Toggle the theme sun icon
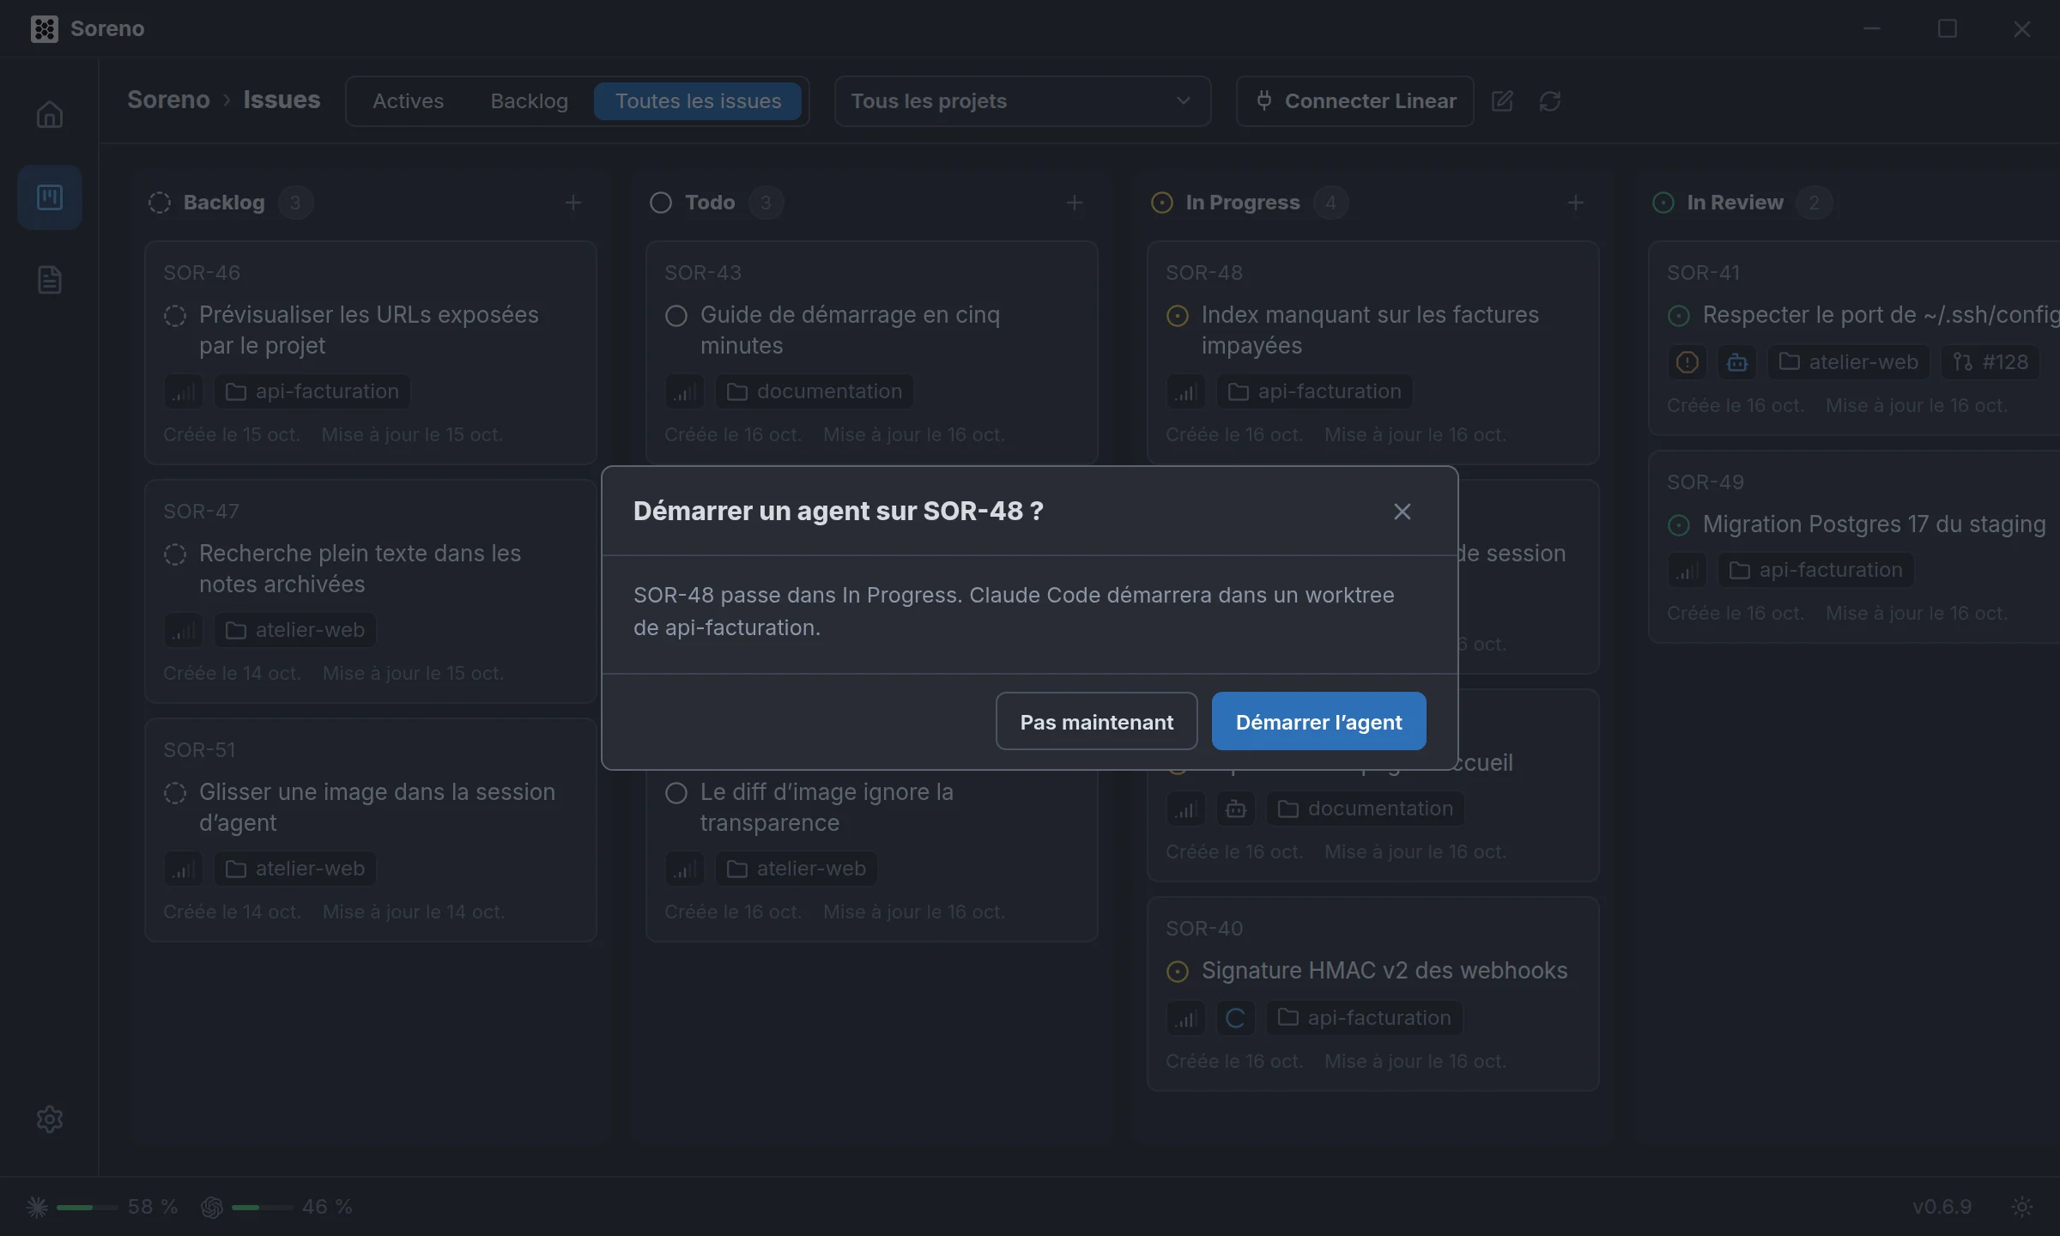2060x1236 pixels. 2022,1207
